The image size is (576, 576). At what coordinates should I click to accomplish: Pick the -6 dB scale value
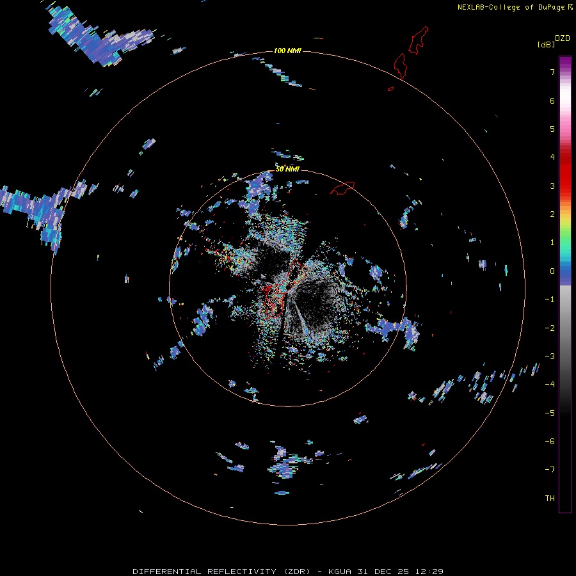click(550, 442)
